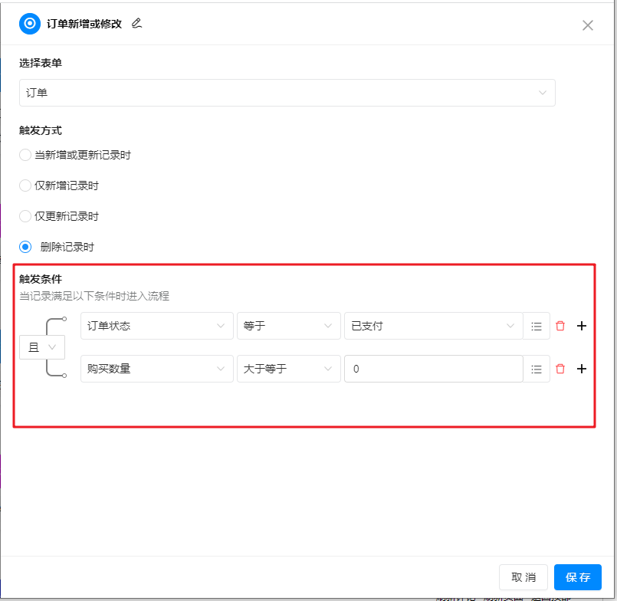Open list options for the 购买数量 value

(537, 369)
